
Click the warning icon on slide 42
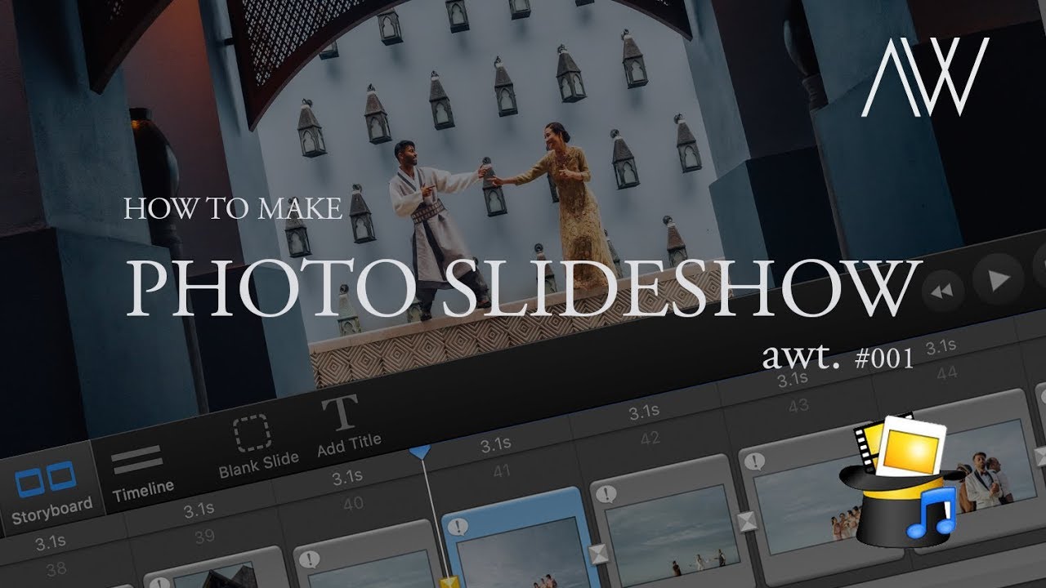606,494
